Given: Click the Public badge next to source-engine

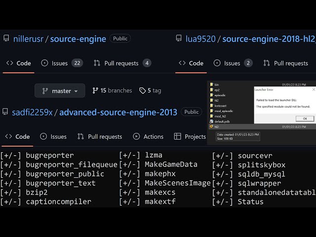Looking at the screenshot, I should pyautogui.click(x=120, y=39).
